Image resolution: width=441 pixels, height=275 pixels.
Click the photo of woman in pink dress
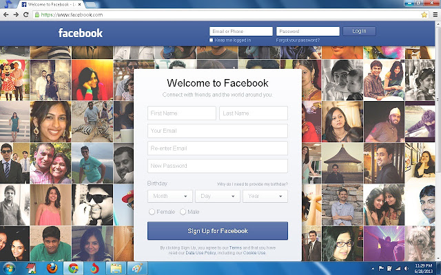pyautogui.click(x=50, y=205)
